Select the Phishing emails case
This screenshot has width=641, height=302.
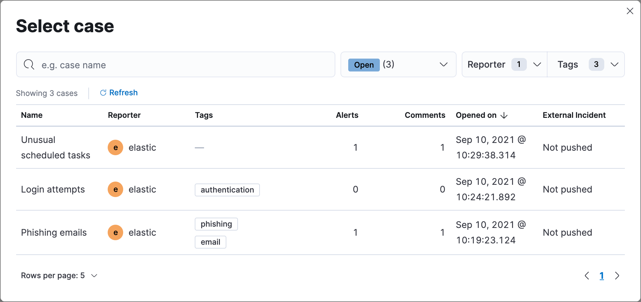point(54,232)
